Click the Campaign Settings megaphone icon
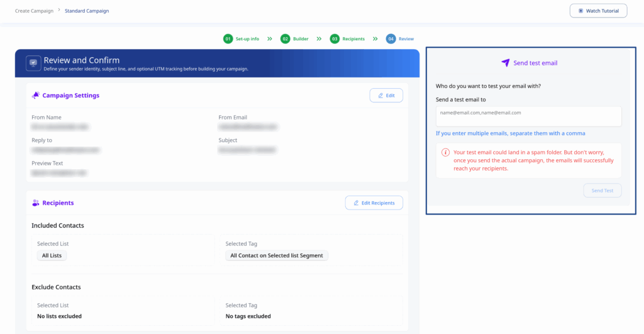 tap(36, 96)
